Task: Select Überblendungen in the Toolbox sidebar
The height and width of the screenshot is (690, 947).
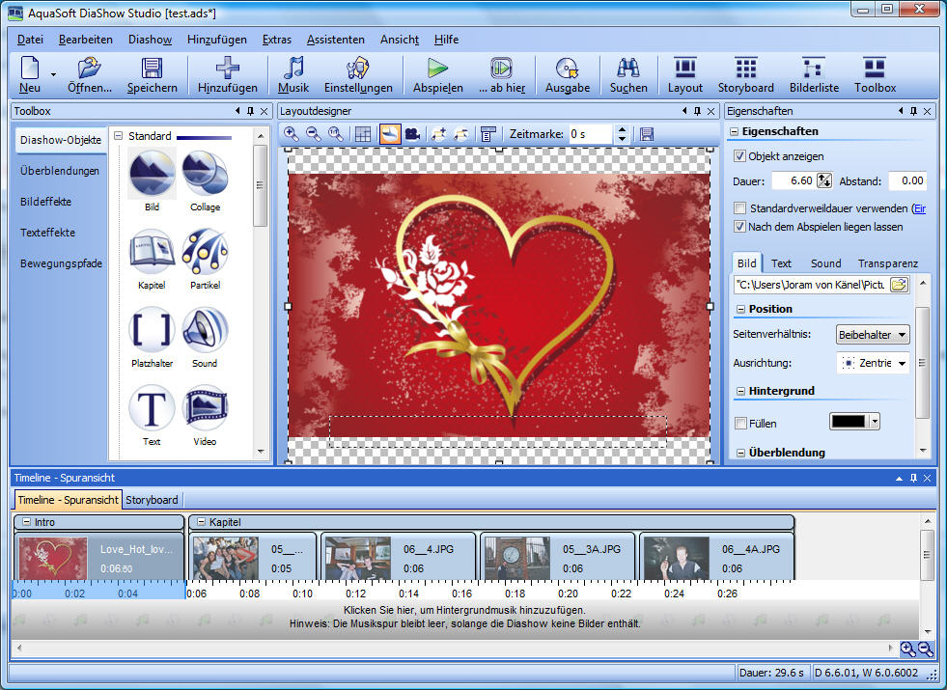Action: [x=60, y=171]
